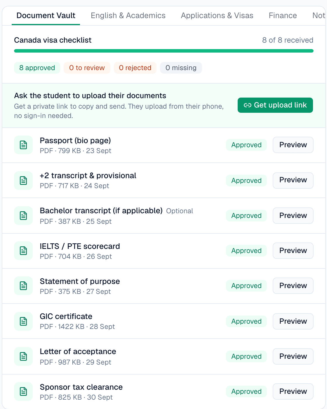The image size is (327, 409).
Task: Filter by the 8 approved chip
Action: (x=37, y=68)
